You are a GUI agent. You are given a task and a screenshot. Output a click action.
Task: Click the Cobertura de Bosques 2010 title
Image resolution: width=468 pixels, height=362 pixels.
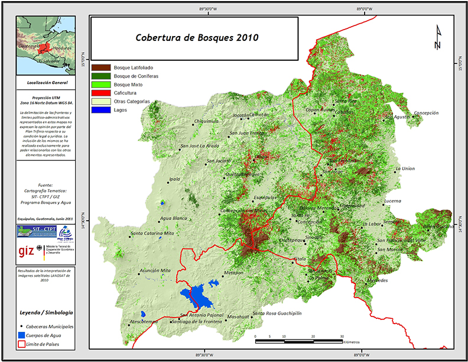(193, 37)
